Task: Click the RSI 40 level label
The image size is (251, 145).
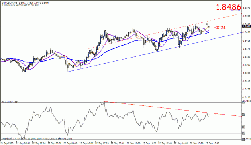Action: [x=244, y=127]
